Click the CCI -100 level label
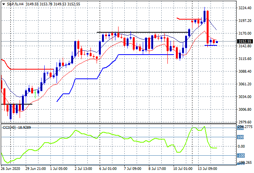The width and height of the screenshot is (254, 173). pyautogui.click(x=241, y=156)
